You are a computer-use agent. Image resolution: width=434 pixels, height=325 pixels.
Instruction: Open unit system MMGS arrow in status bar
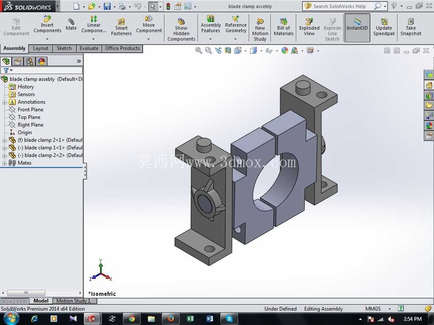390,308
